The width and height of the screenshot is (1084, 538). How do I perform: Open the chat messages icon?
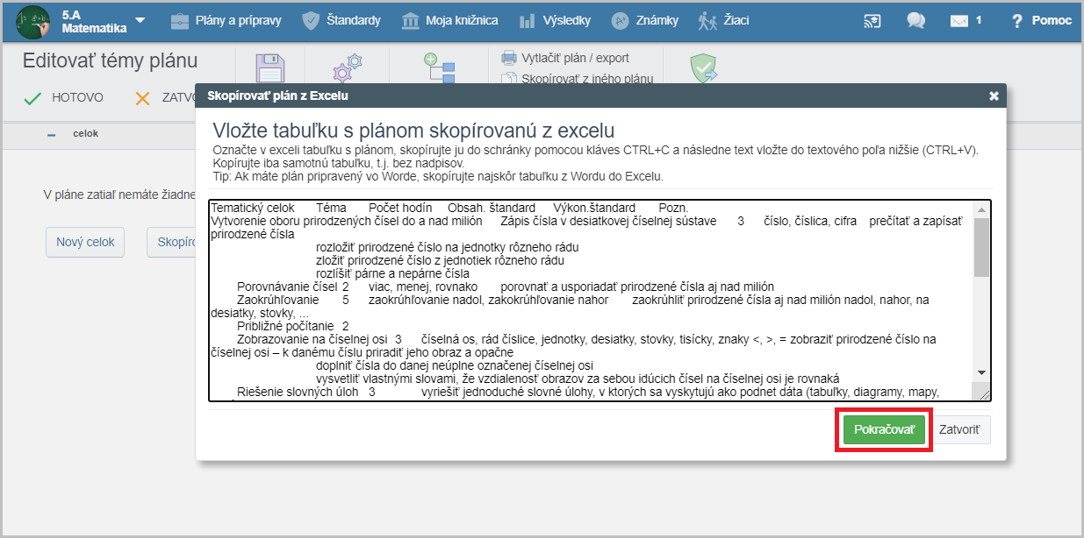click(915, 21)
